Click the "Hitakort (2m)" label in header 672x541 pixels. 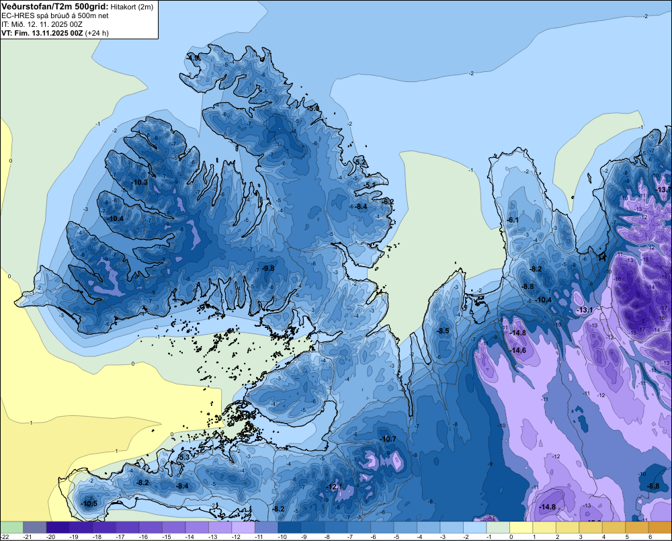pos(132,7)
